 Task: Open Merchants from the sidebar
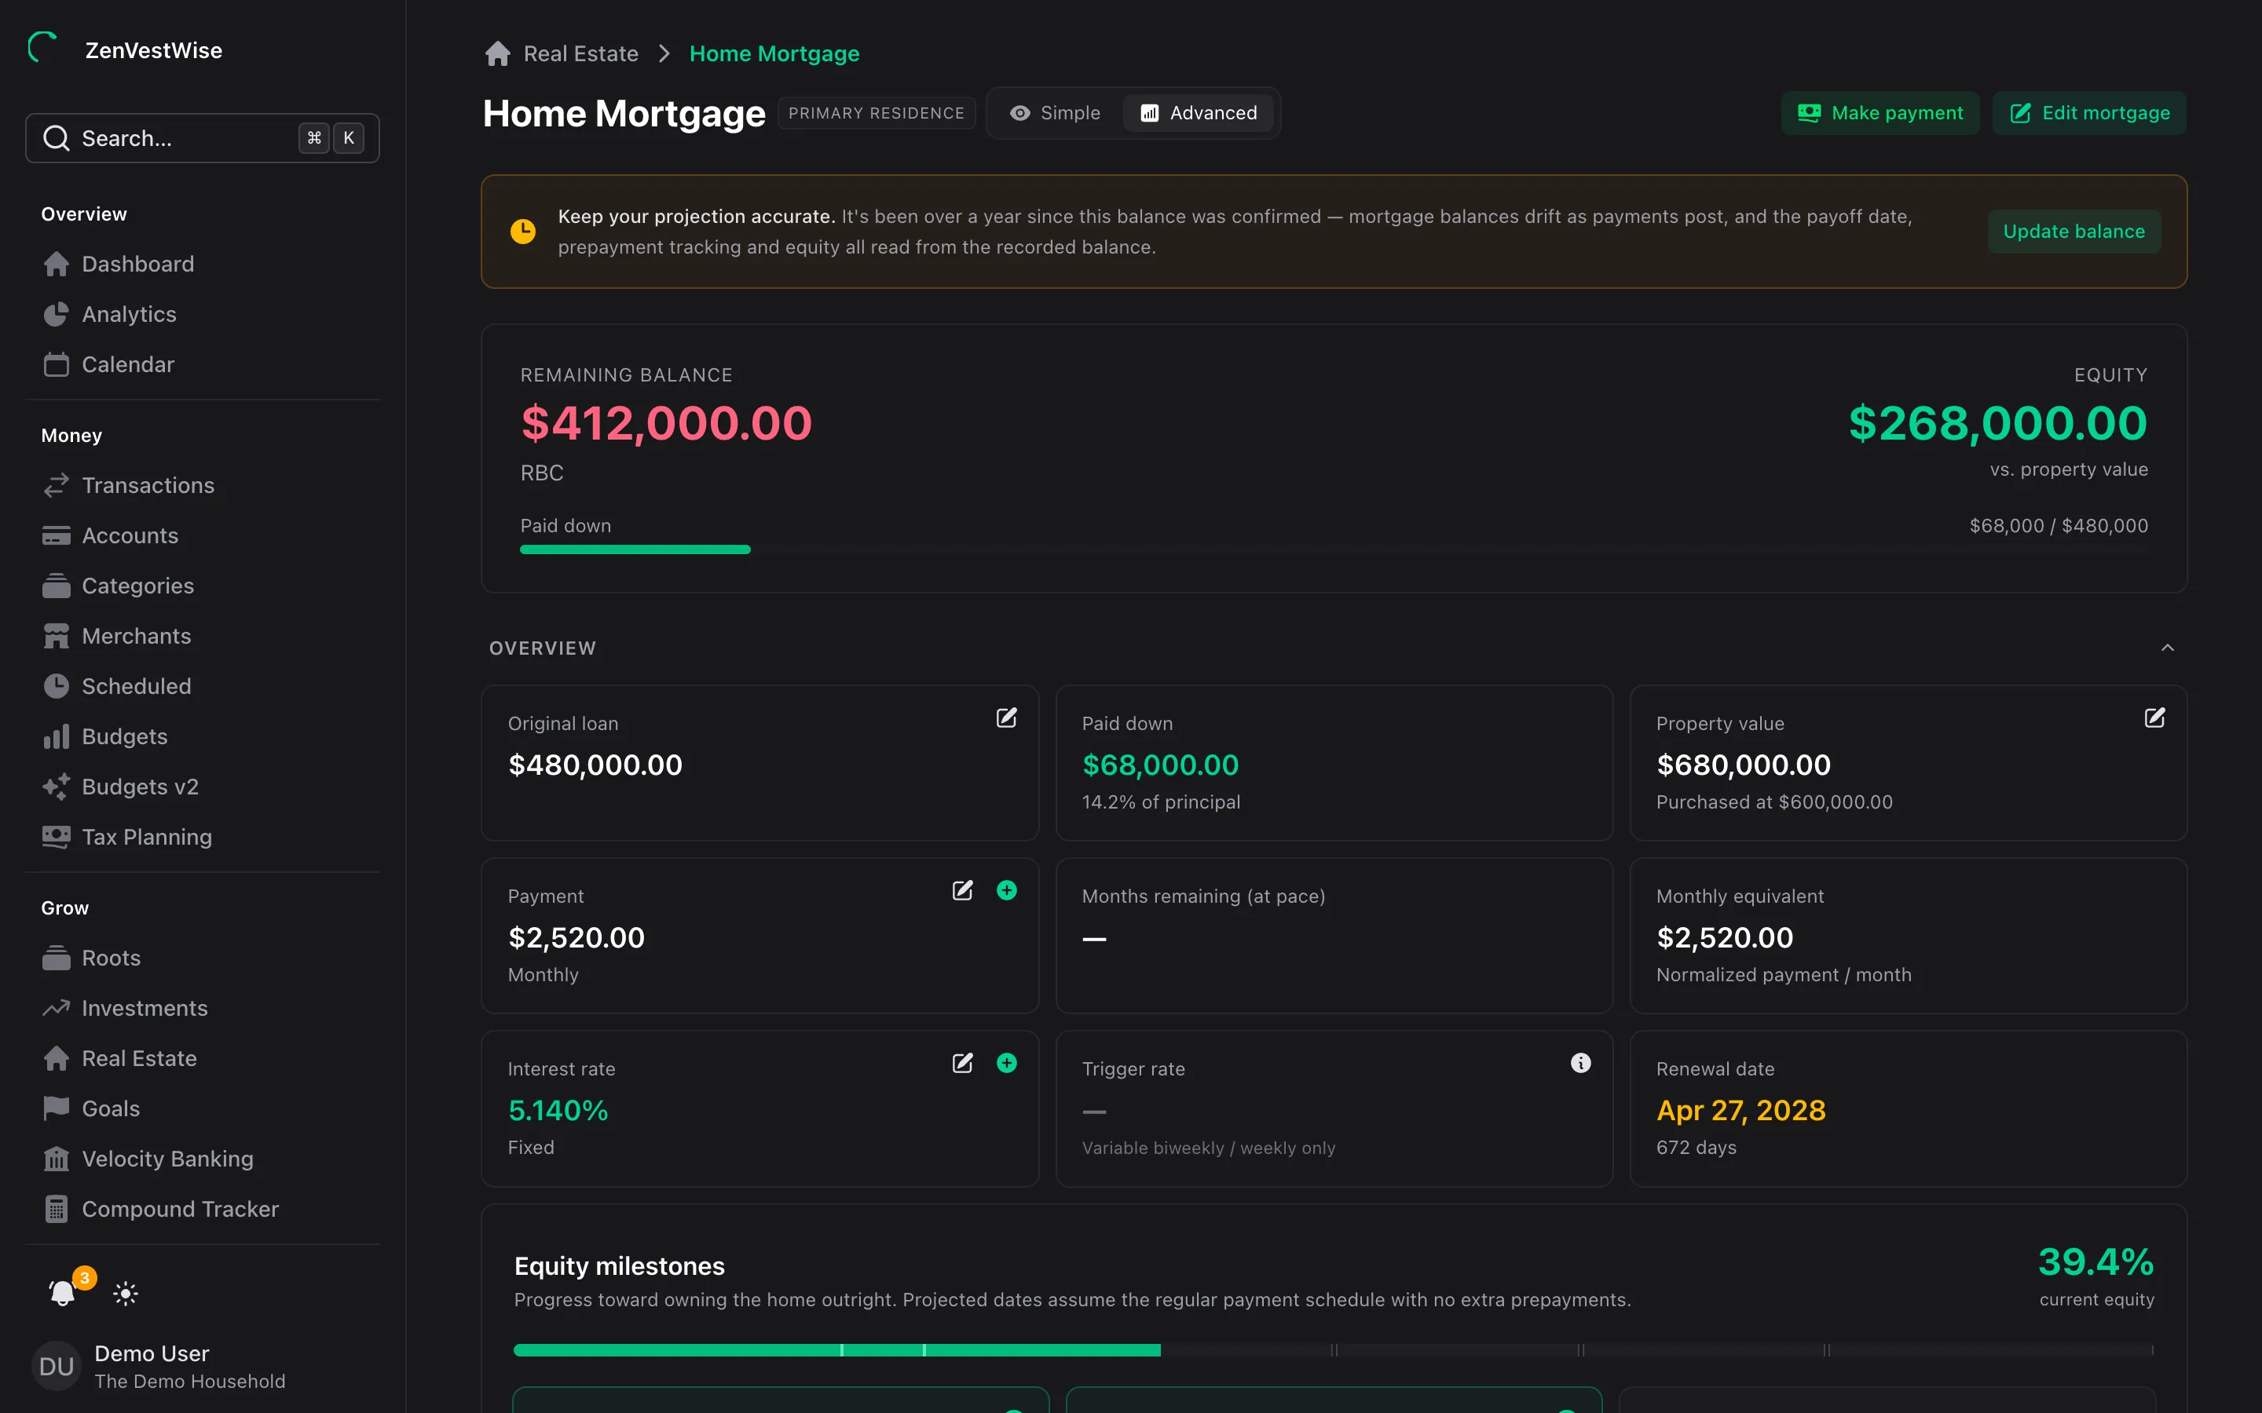pyautogui.click(x=202, y=637)
